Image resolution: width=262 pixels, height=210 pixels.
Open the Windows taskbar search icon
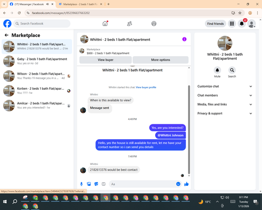pos(15,202)
